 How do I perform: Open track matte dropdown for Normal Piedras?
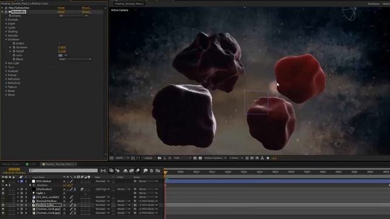click(124, 201)
